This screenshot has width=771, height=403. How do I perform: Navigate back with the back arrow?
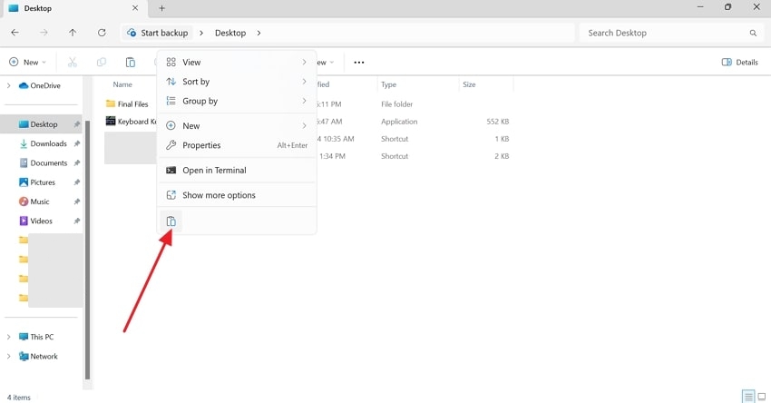15,33
